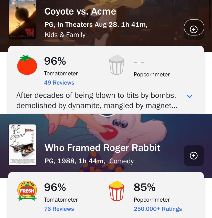The image size is (212, 218).
Task: Open the 49 Reviews link
Action: tap(59, 83)
